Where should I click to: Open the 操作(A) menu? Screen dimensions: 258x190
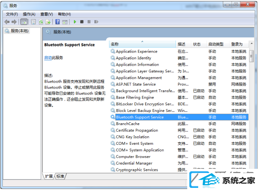29,14
